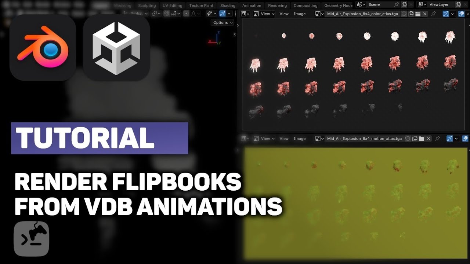The width and height of the screenshot is (470, 264).
Task: Open the ViewLayer browse icon
Action: 422,4
